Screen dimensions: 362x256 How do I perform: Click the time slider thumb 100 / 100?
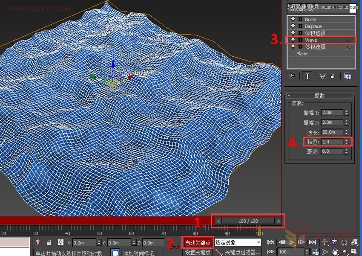tap(248, 221)
